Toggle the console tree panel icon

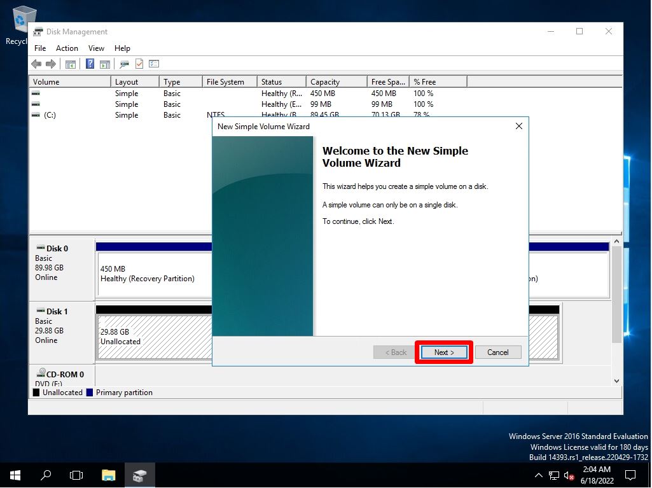point(71,64)
